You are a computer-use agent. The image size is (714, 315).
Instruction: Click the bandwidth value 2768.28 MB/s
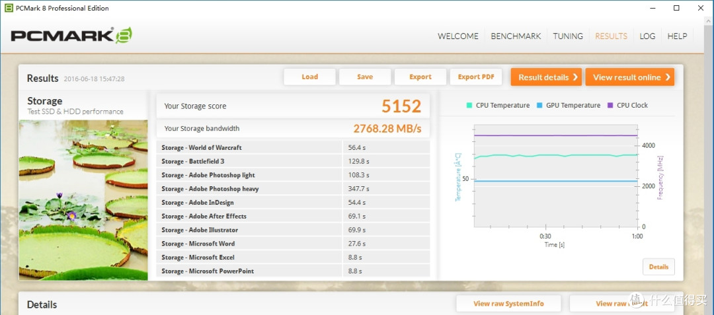pos(387,129)
